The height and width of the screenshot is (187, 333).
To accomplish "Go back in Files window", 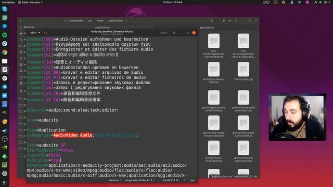I will (21, 21).
